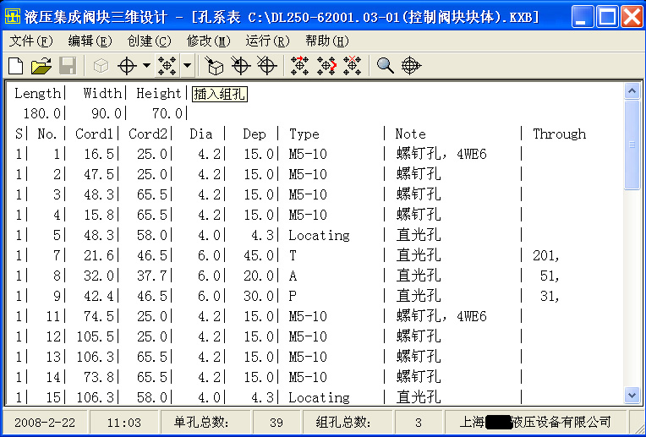
Task: Click the grayed-out 3D block cube icon
Action: pyautogui.click(x=101, y=66)
